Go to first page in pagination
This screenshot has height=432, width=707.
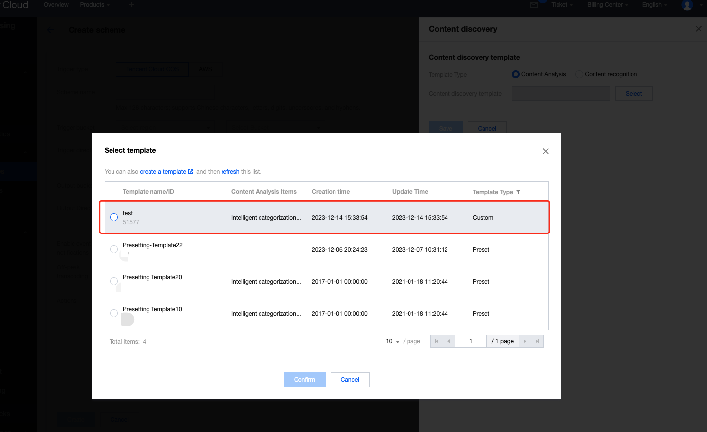436,341
